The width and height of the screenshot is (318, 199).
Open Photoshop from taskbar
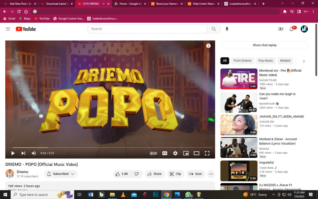(x=156, y=195)
